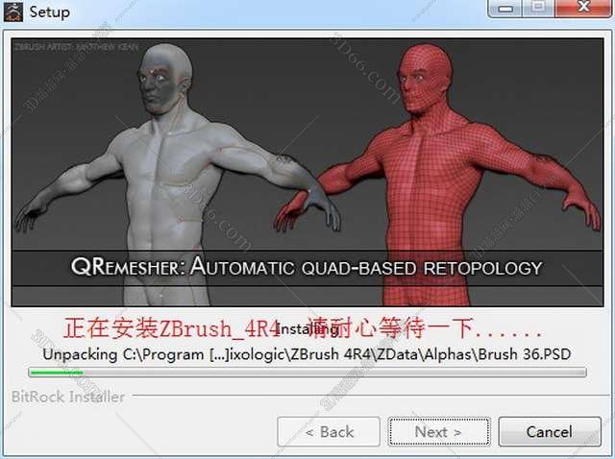Screen dimensions: 615x459
Task: Click the 'QRemesher: Automatic quad-based retopology' caption
Action: (307, 267)
